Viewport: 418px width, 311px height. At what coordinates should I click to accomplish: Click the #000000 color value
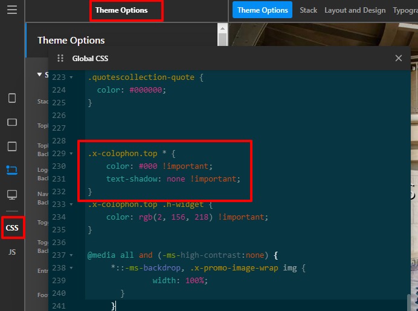[146, 90]
